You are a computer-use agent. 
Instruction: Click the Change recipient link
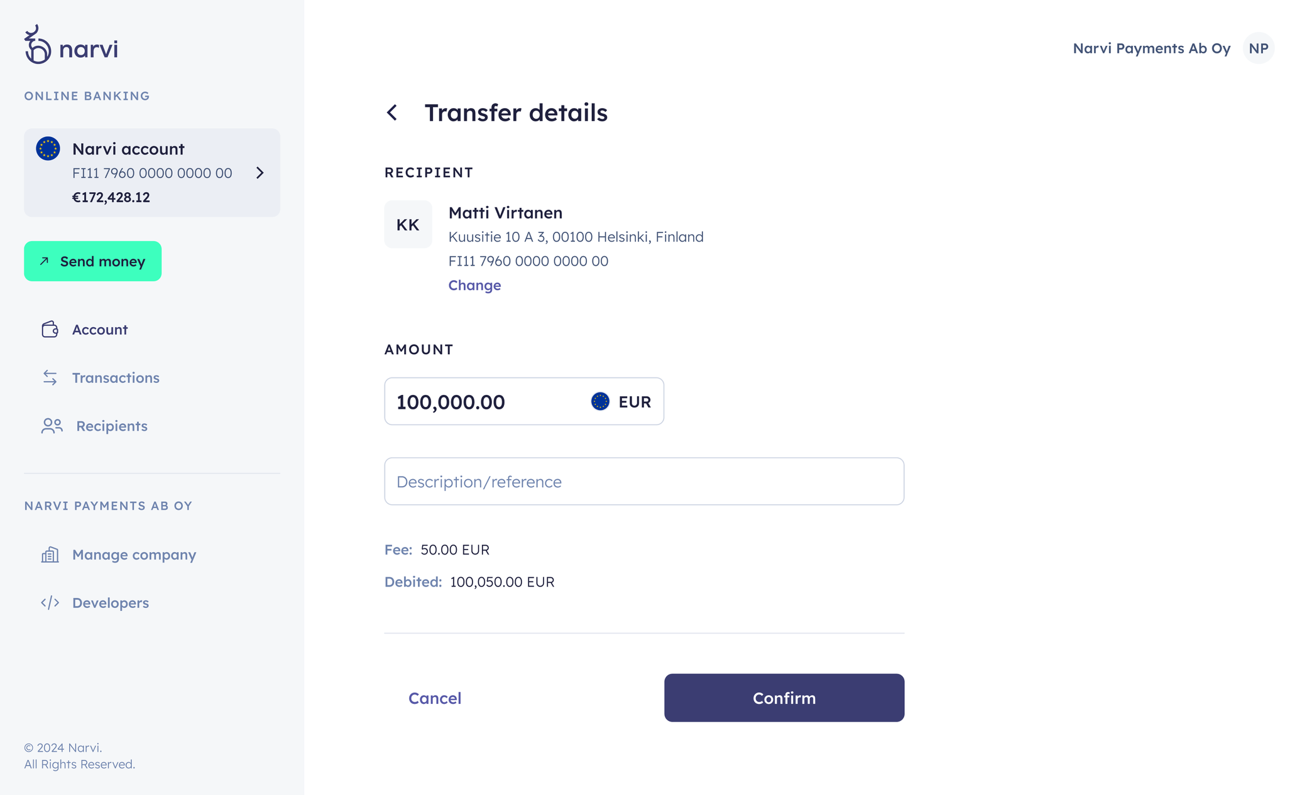(474, 286)
